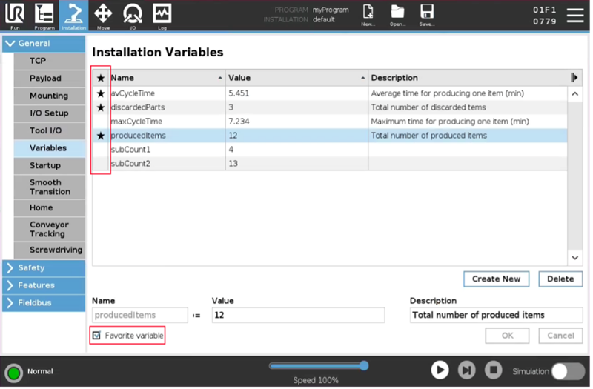Click the Open folder icon

point(398,13)
